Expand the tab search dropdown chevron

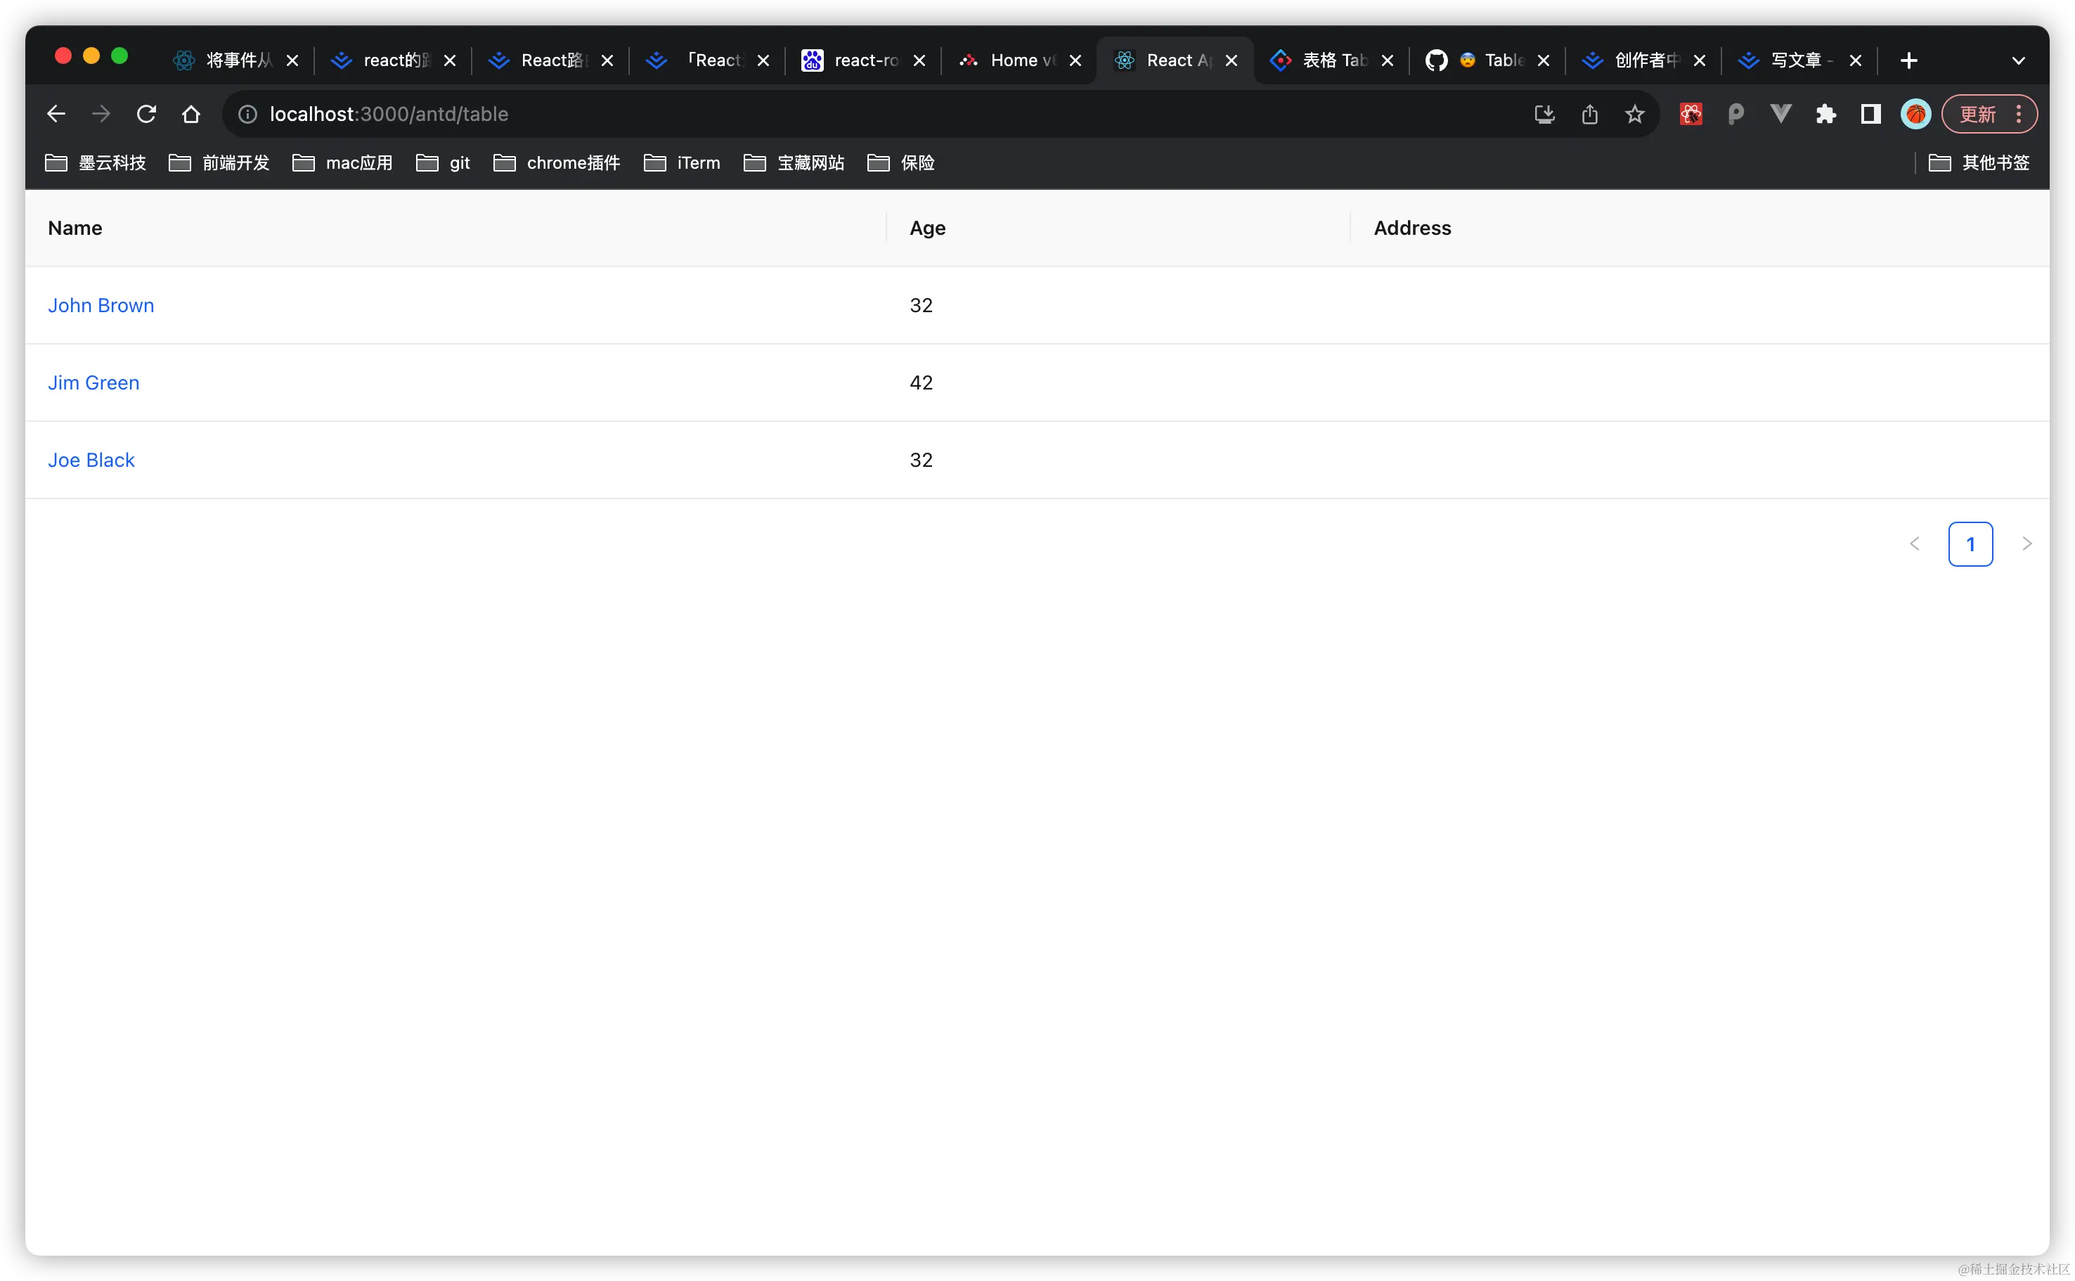point(2018,60)
